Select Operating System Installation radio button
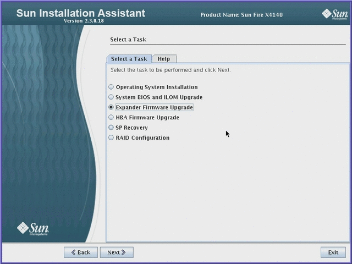Image resolution: width=352 pixels, height=264 pixels. (111, 87)
